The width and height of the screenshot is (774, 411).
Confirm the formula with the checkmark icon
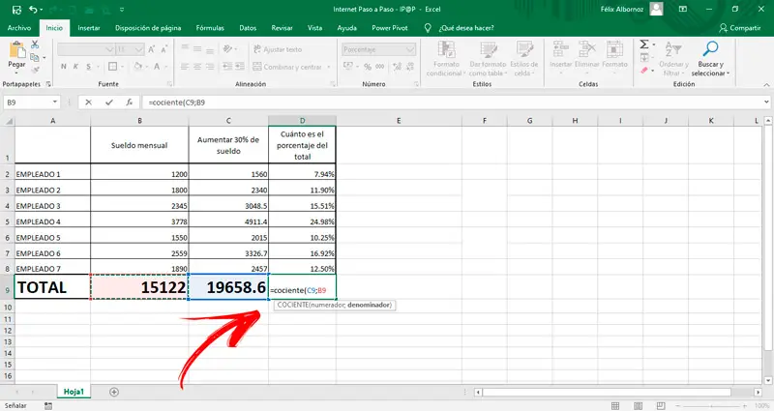pyautogui.click(x=110, y=102)
